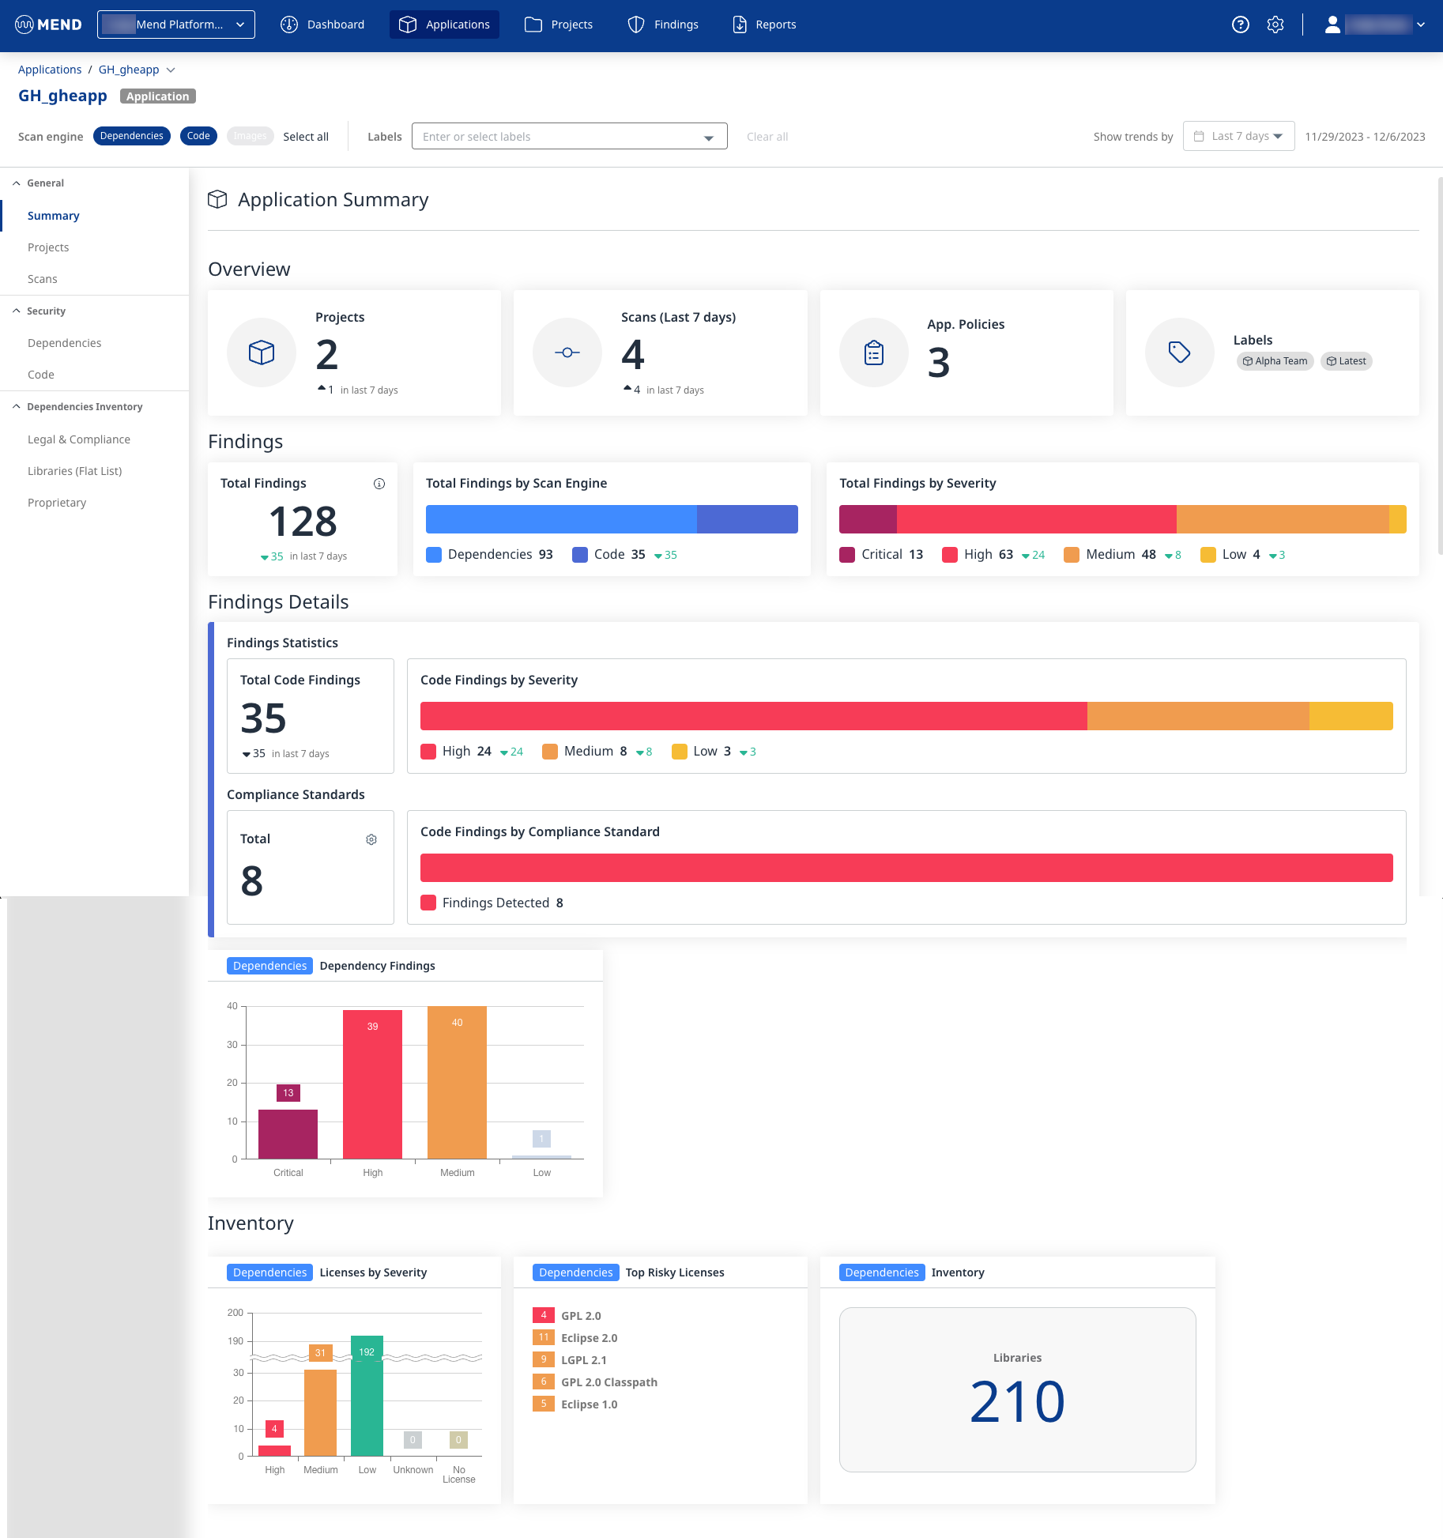Open Legal & Compliance in sidebar
The image size is (1443, 1538).
pos(79,439)
